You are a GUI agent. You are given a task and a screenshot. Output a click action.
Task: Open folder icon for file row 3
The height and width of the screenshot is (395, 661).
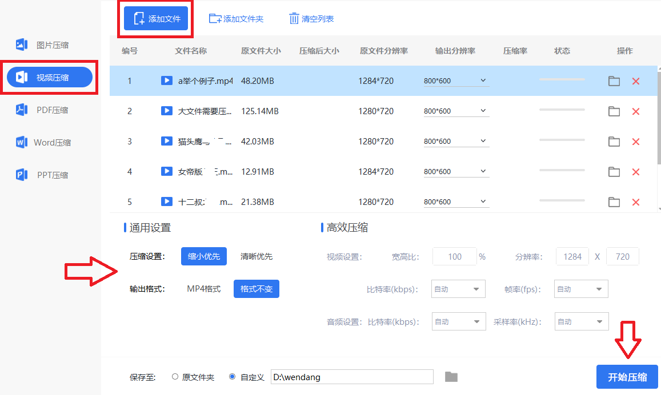614,142
